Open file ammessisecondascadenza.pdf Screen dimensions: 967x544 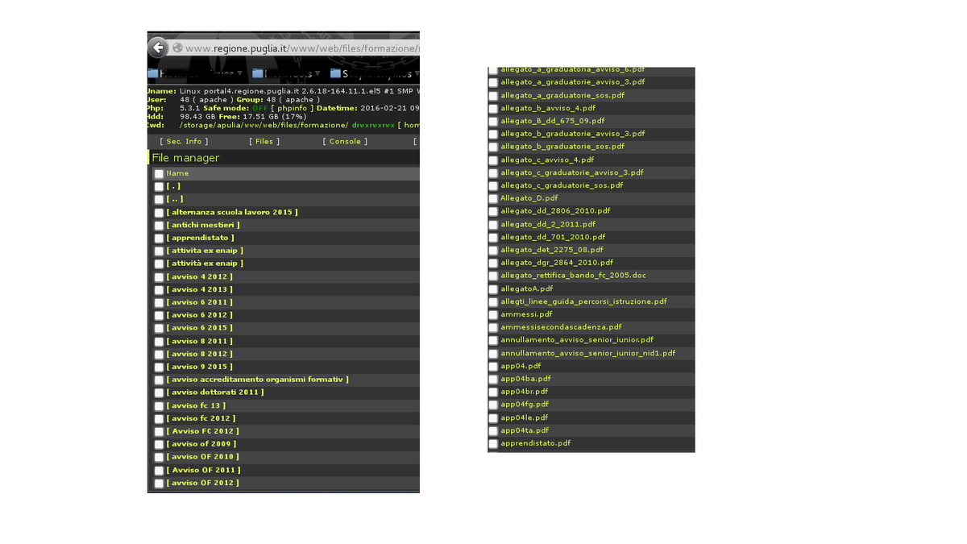[561, 327]
